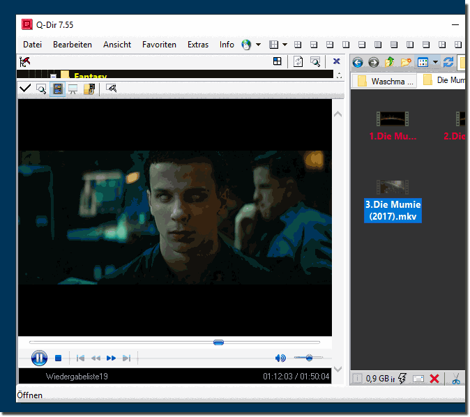
Task: Click the small up/down arrows beside tree view
Action: pyautogui.click(x=339, y=75)
